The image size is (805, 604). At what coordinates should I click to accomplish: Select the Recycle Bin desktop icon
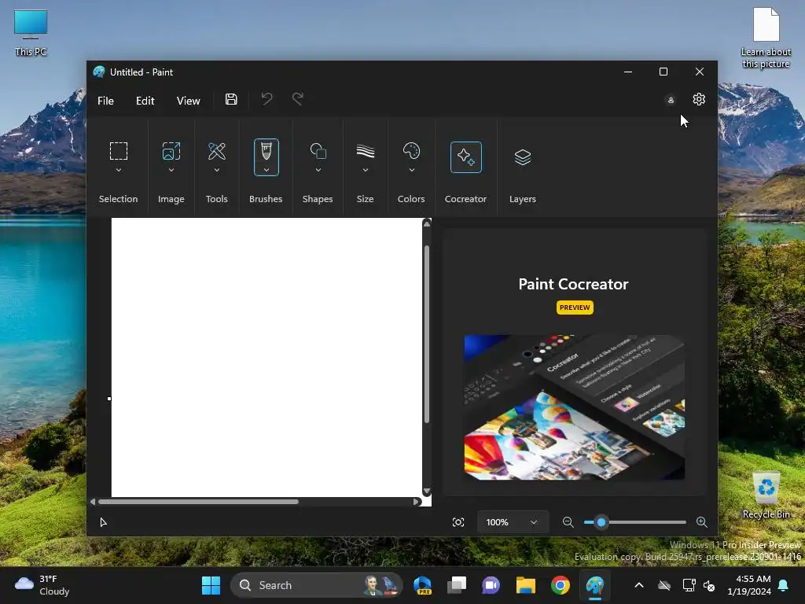click(766, 495)
